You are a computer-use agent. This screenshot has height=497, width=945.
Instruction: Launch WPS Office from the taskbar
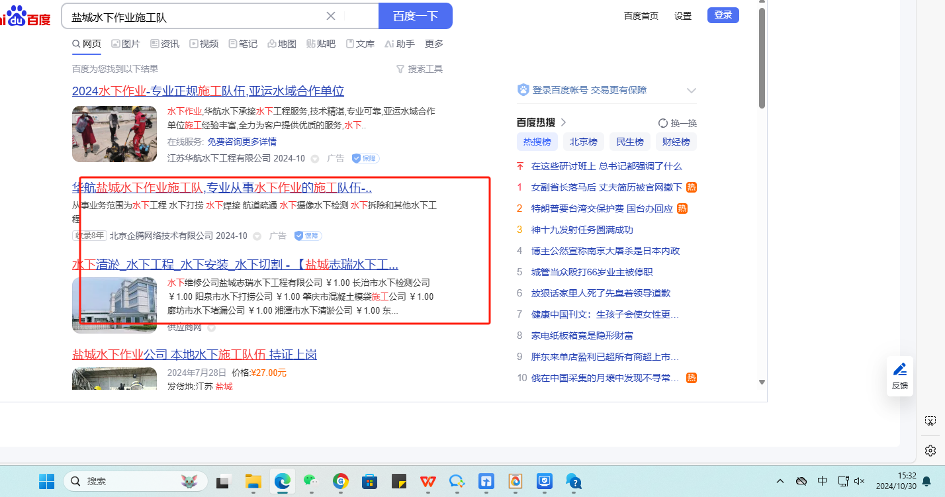[428, 481]
